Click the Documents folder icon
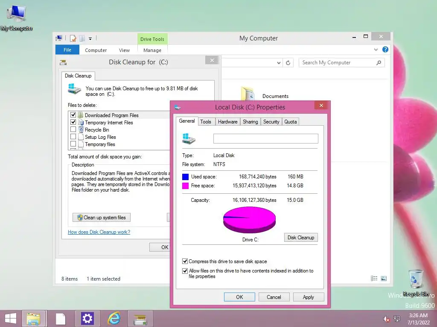Viewport: 437px width, 327px height. [x=248, y=93]
